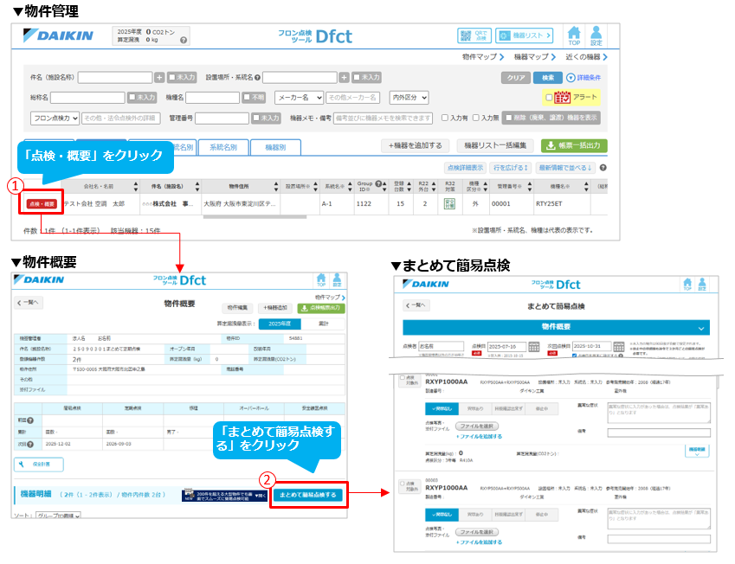Click the green 帳票一括出力 button
This screenshot has height=564, width=735.
pyautogui.click(x=574, y=146)
